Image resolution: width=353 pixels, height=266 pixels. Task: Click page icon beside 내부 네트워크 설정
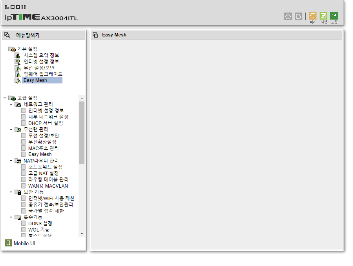pyautogui.click(x=24, y=117)
